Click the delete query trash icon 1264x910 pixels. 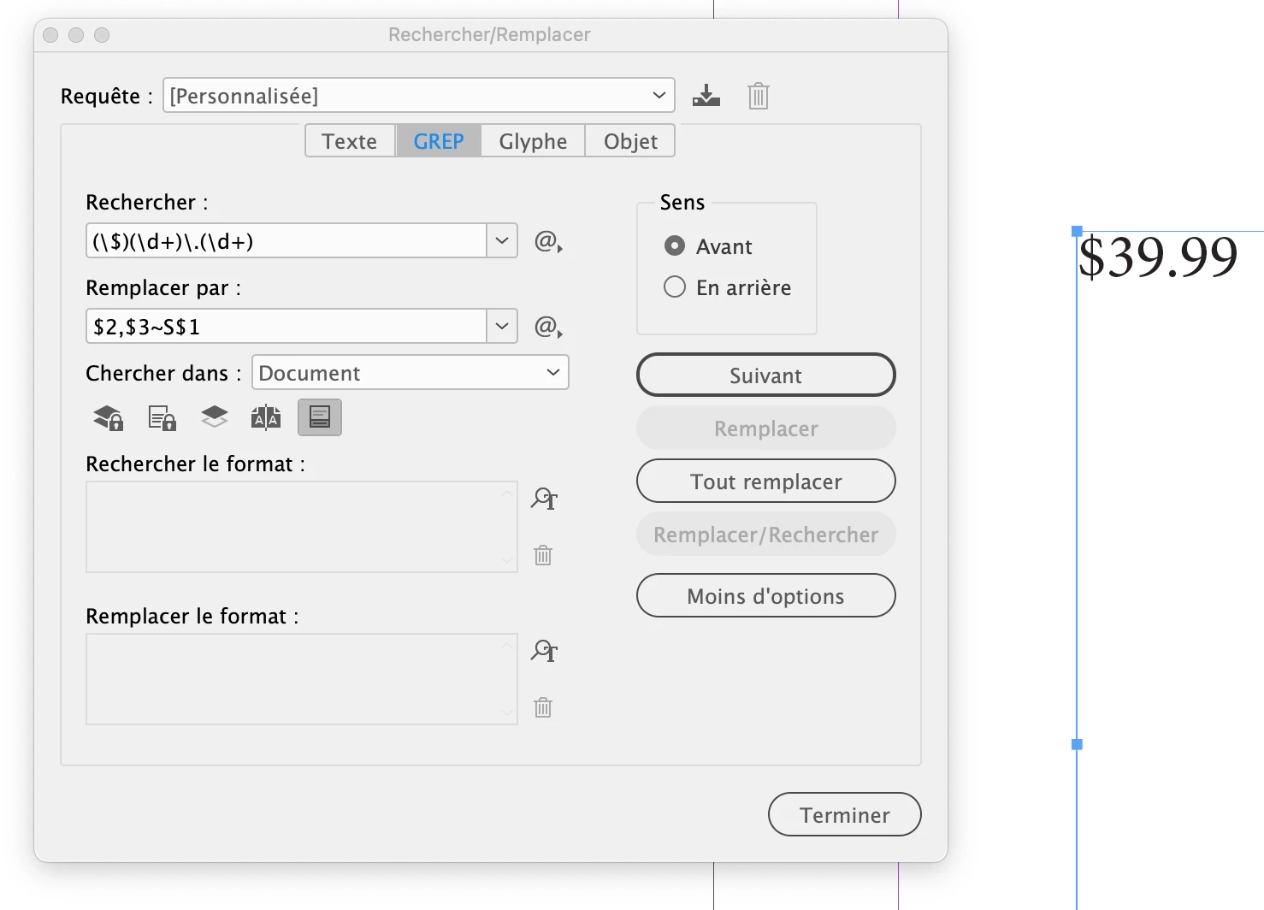tap(758, 95)
